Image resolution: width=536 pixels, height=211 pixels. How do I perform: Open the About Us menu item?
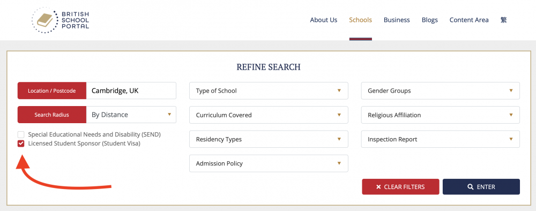[324, 20]
